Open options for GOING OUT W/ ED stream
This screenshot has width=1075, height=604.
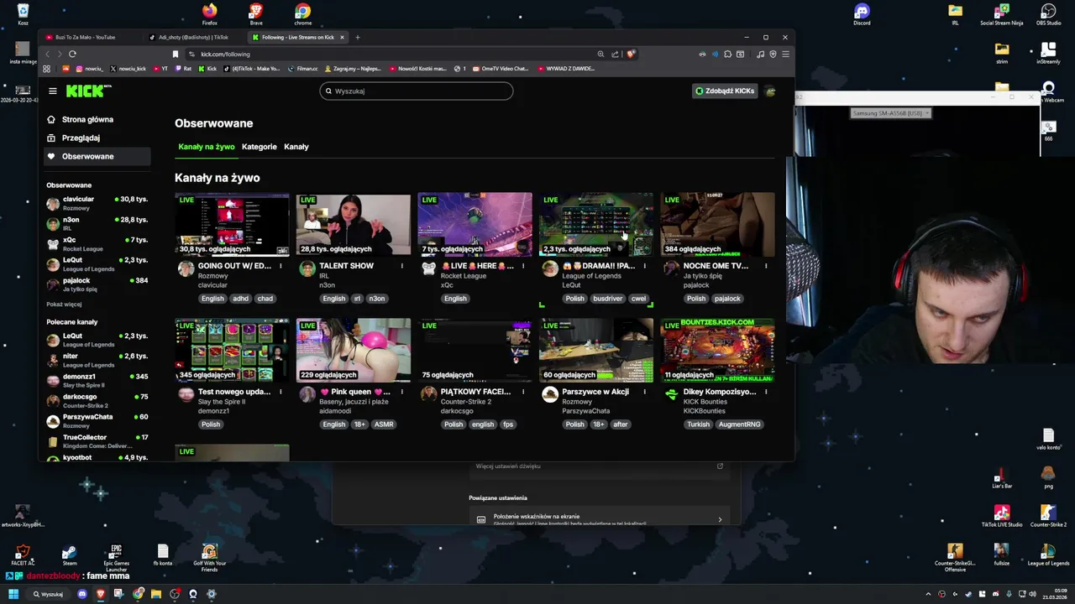281,266
